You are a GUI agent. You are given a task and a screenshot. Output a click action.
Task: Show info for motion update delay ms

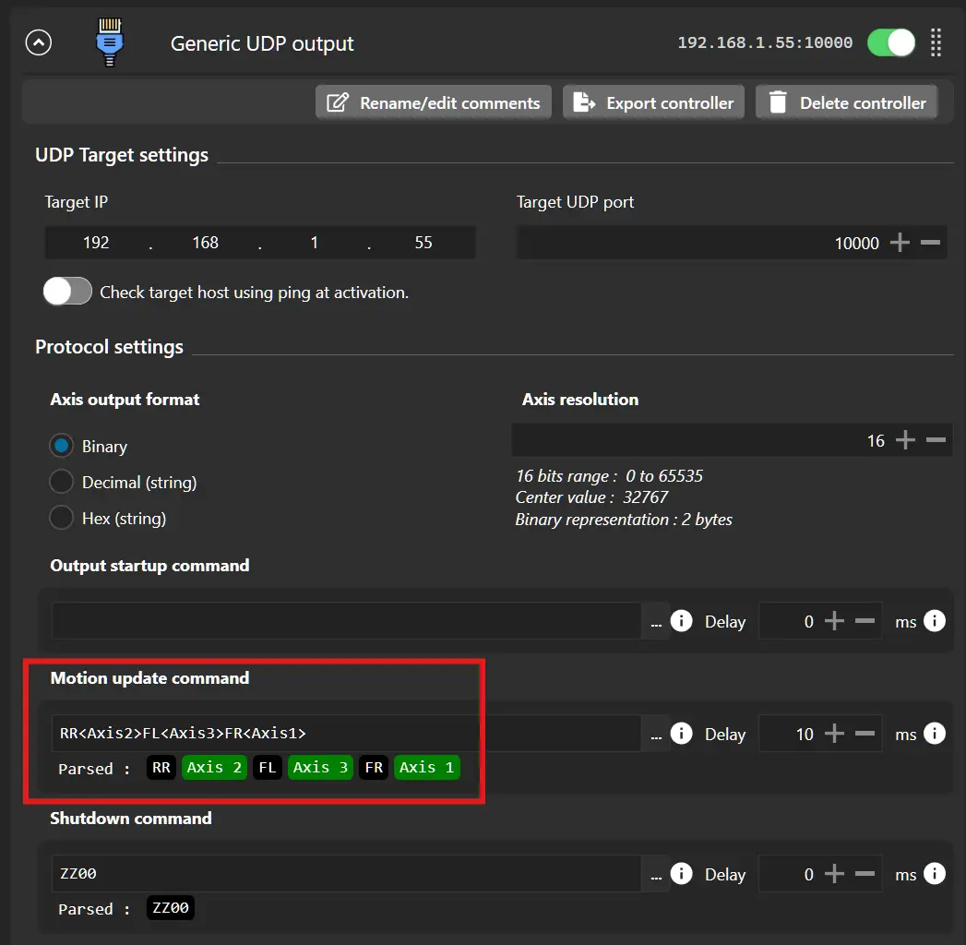click(x=935, y=733)
